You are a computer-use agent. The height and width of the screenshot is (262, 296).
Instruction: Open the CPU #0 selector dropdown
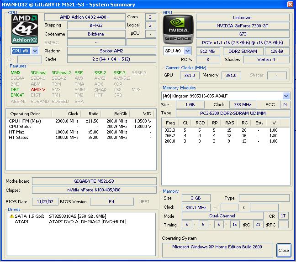tap(35, 51)
